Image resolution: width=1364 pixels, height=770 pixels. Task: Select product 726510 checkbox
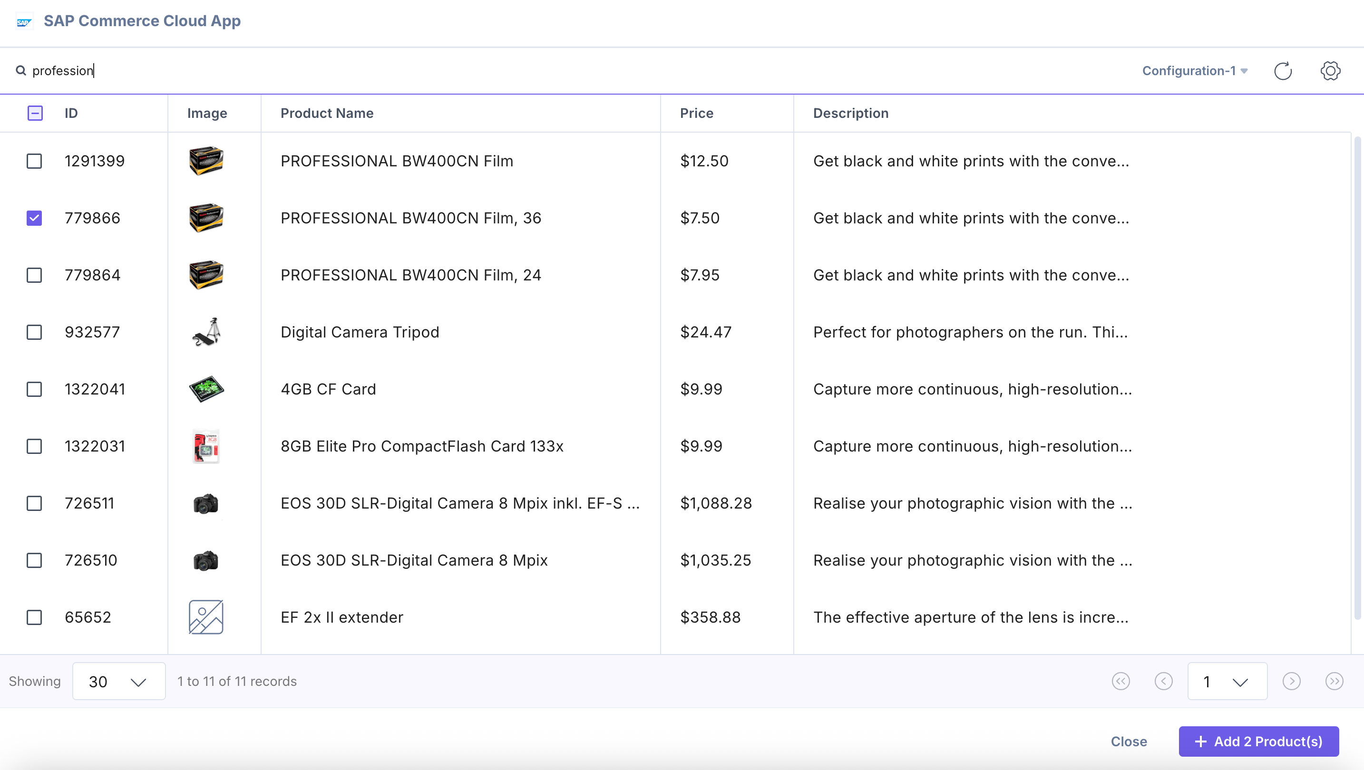pos(34,560)
